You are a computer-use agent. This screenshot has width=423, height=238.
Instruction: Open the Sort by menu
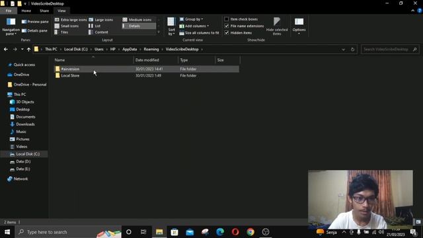tap(171, 26)
